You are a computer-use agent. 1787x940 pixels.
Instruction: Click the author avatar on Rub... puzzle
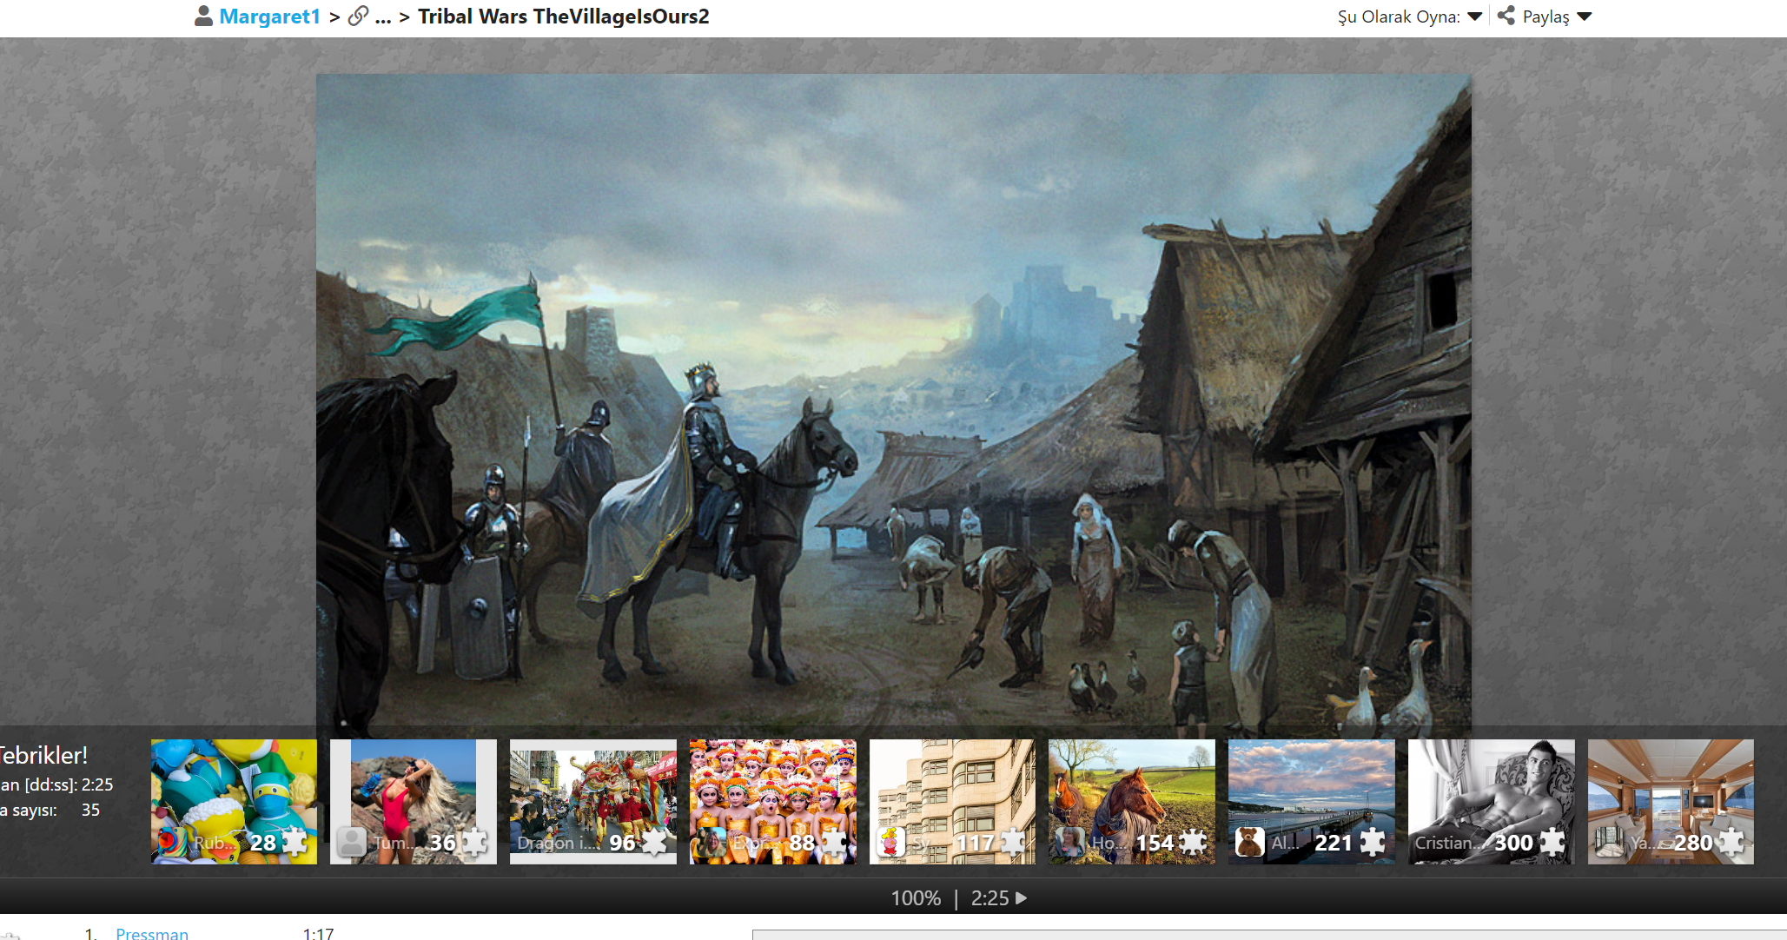click(172, 842)
